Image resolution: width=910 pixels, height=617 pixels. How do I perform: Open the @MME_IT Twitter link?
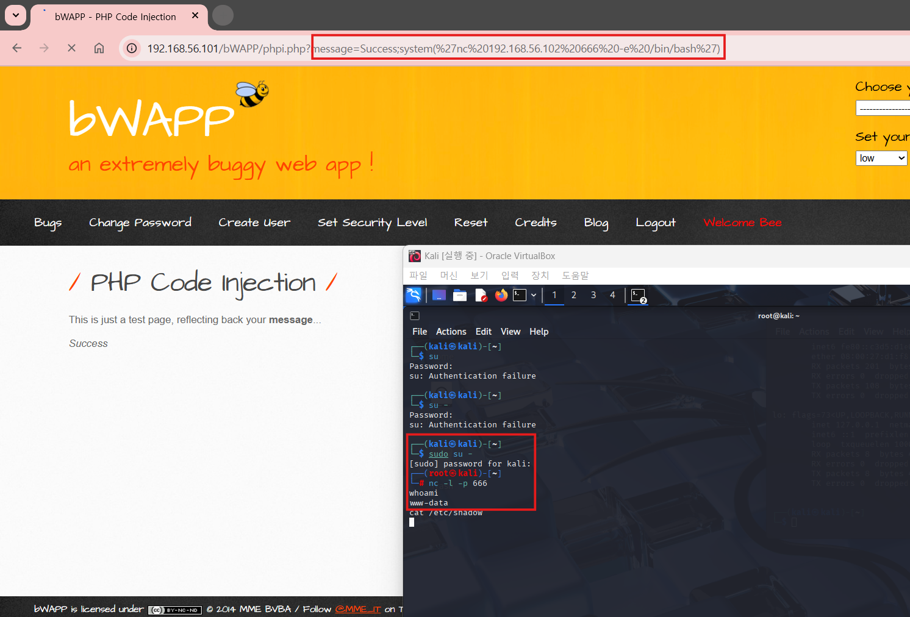358,609
